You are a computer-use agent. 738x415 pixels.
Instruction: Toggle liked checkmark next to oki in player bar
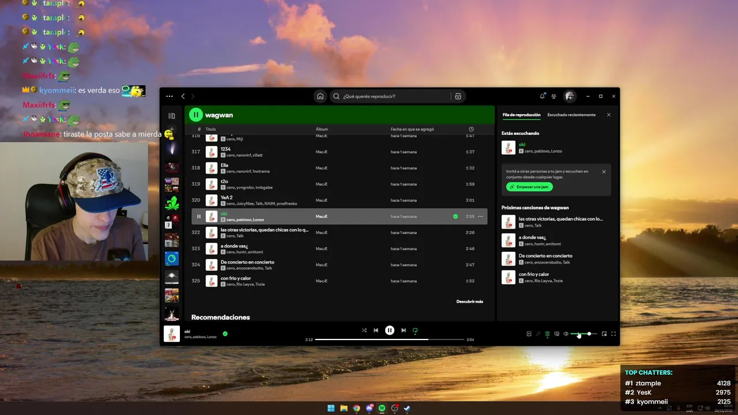(225, 333)
